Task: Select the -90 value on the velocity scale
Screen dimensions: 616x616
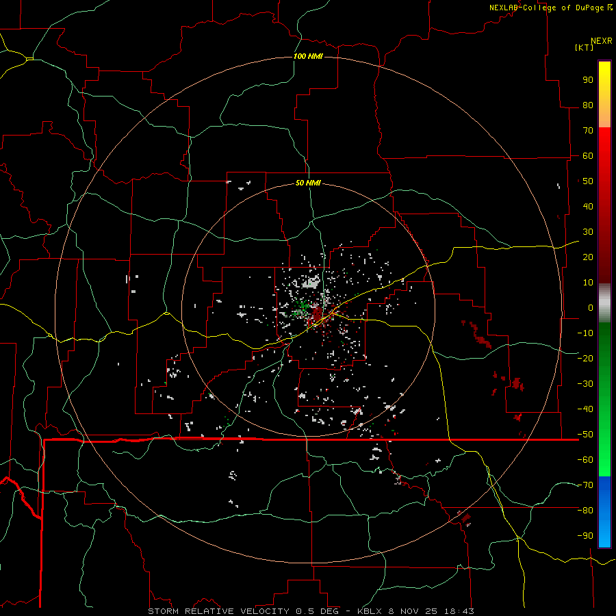Action: tap(585, 536)
